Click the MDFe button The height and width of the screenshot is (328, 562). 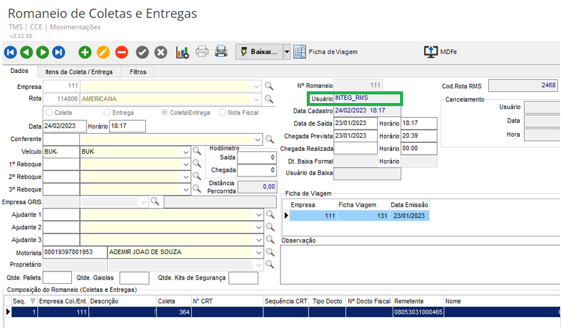pyautogui.click(x=441, y=52)
